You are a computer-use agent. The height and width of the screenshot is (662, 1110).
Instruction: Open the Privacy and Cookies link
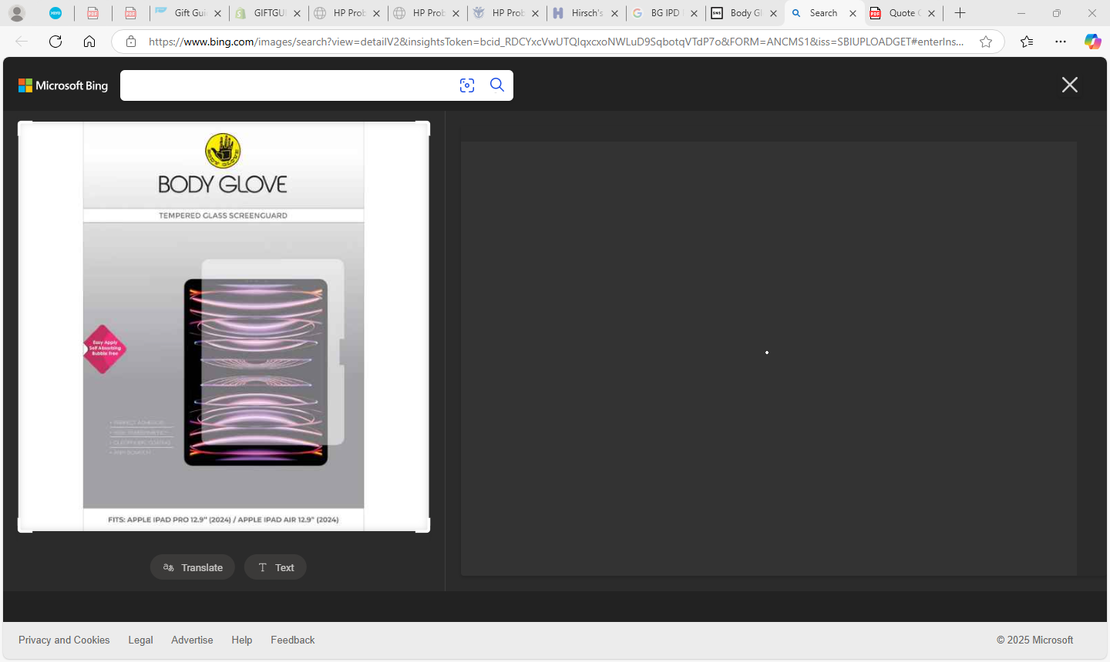pos(64,640)
